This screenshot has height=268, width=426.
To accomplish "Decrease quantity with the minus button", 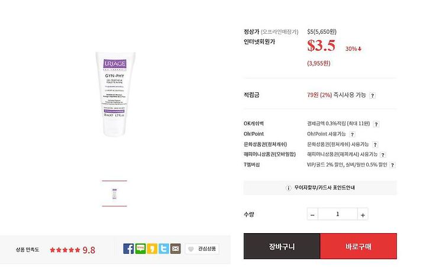I will pos(312,214).
